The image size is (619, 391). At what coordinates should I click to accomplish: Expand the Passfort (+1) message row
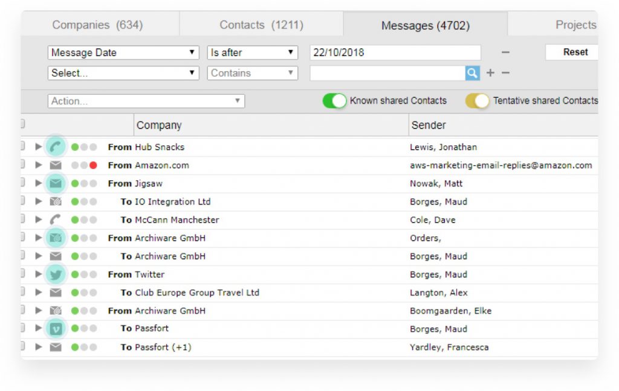pos(38,347)
